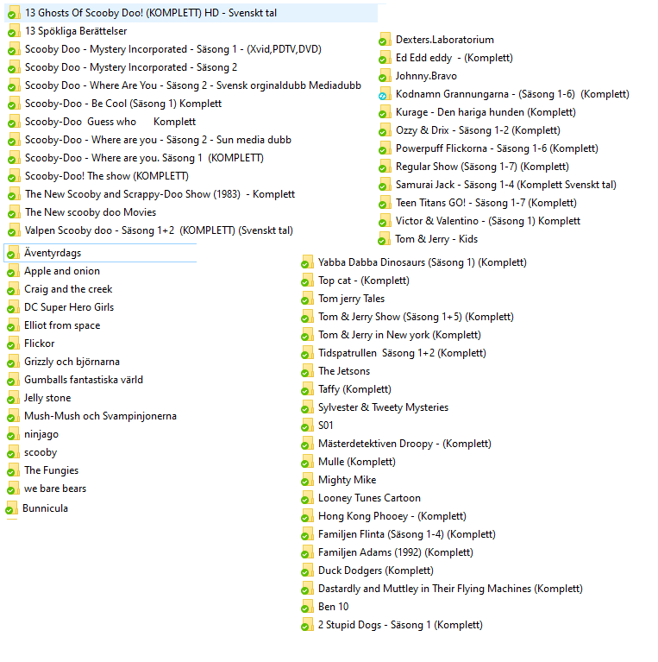Click the folder icon of Duck Dodgers
The height and width of the screenshot is (662, 658).
(x=307, y=571)
